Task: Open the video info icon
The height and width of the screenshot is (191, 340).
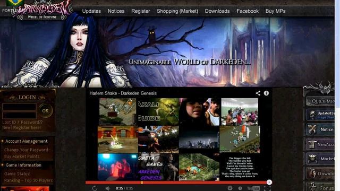Action: [x=266, y=93]
